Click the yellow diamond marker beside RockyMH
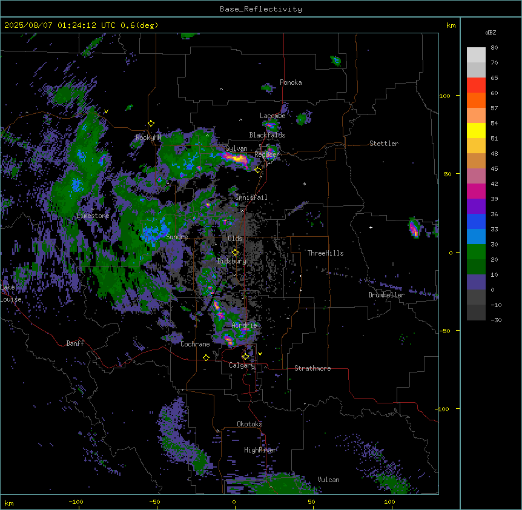Screen dimensions: 522x510 151,124
